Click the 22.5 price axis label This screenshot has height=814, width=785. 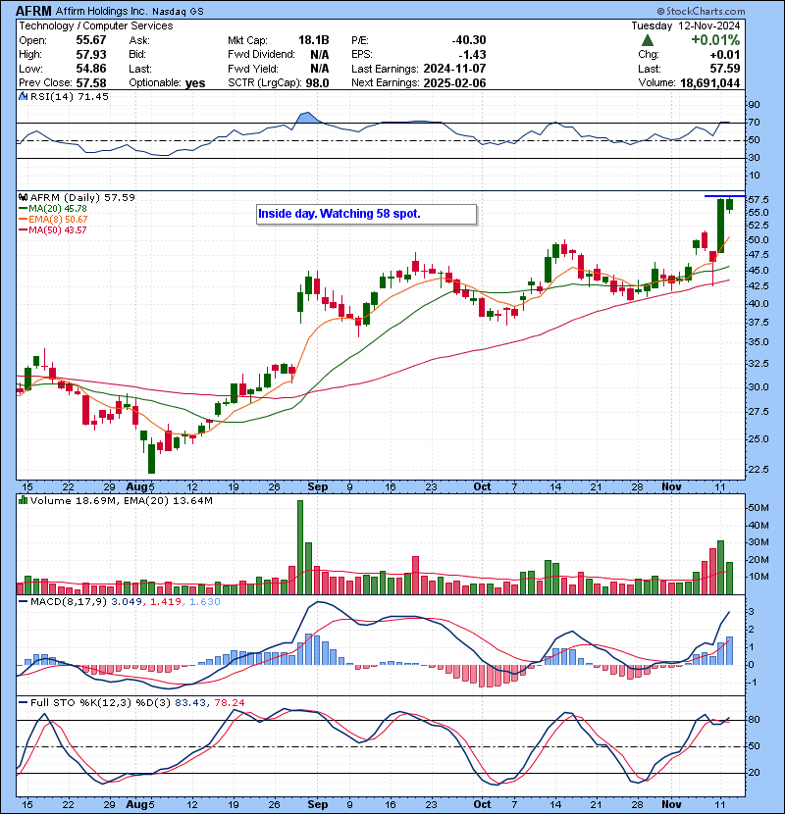759,470
